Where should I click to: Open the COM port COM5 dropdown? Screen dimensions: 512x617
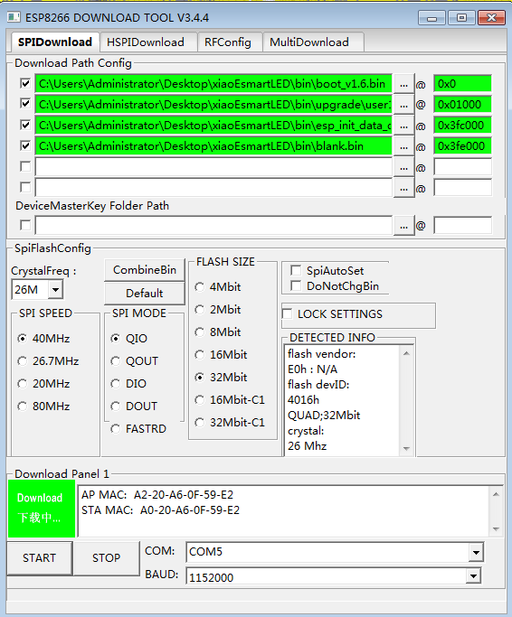[x=476, y=553]
